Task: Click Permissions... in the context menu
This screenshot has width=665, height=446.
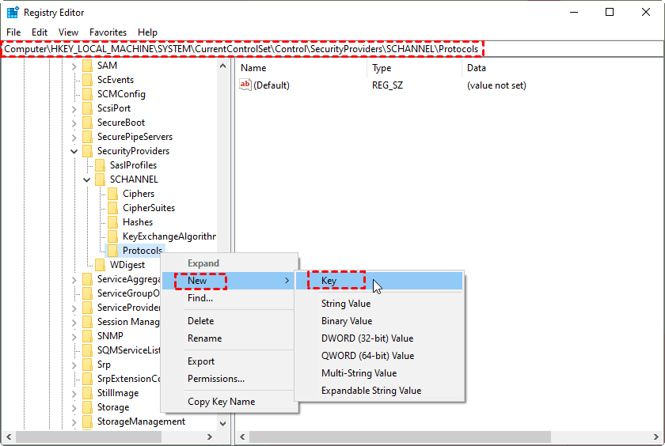Action: click(x=215, y=379)
